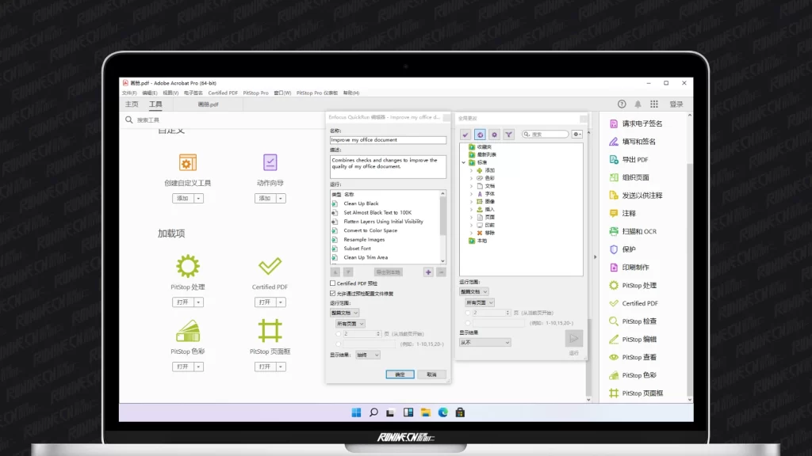Launch the 动作向导 icon
Viewport: 812px width, 456px height.
point(270,162)
